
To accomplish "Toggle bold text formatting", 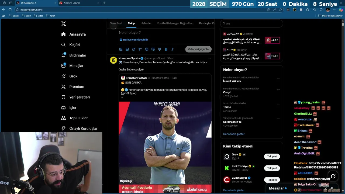I will coord(166,49).
